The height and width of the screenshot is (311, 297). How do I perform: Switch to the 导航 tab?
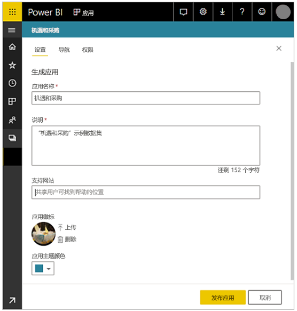64,50
